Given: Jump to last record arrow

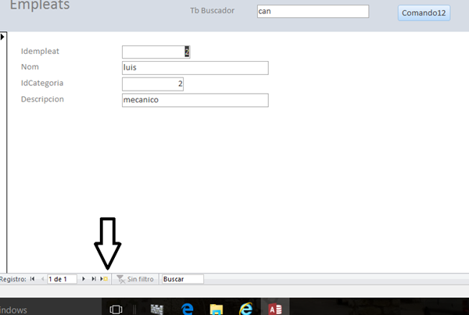Looking at the screenshot, I should point(94,279).
